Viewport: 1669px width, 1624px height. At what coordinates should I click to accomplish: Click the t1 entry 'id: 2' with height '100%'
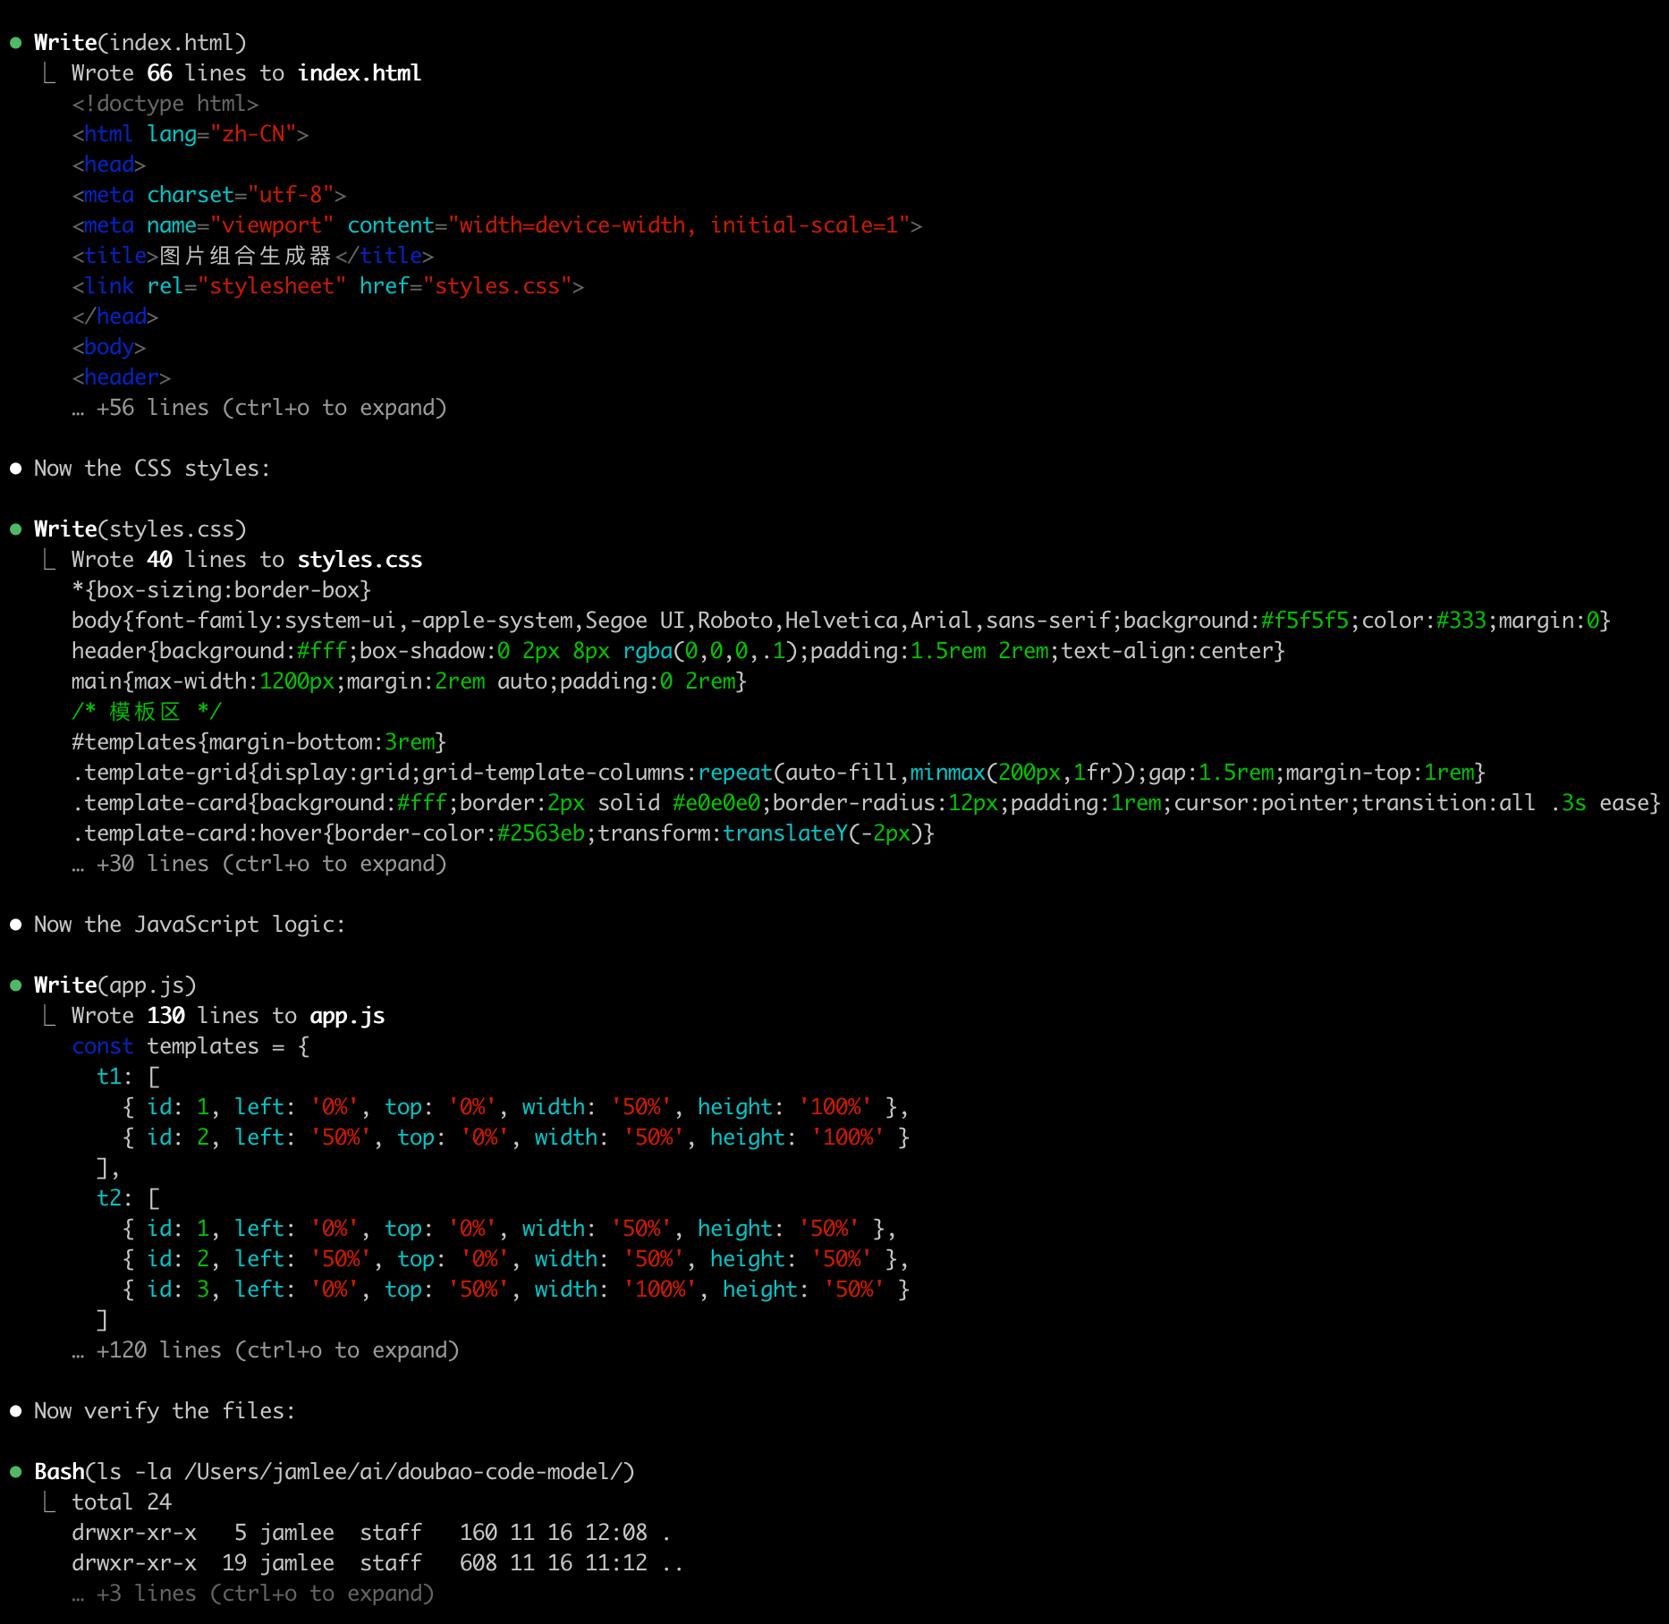click(516, 1138)
